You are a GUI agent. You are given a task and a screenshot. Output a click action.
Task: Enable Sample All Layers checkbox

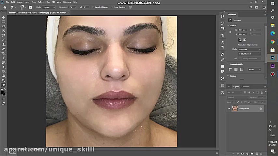[x=93, y=7]
